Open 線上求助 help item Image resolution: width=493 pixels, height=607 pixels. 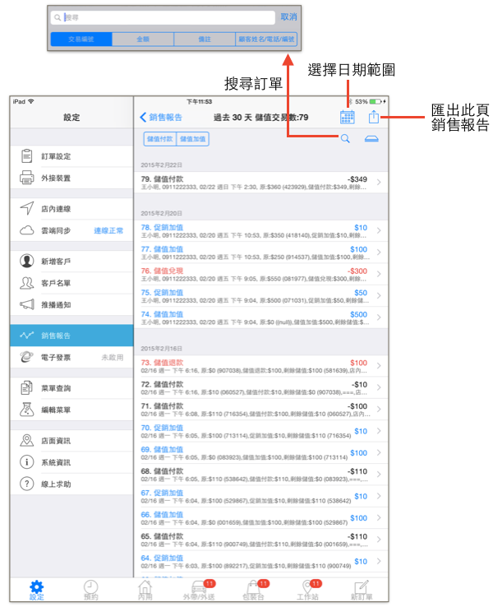[71, 484]
